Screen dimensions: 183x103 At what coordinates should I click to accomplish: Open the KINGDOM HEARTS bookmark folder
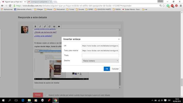coord(103,9)
